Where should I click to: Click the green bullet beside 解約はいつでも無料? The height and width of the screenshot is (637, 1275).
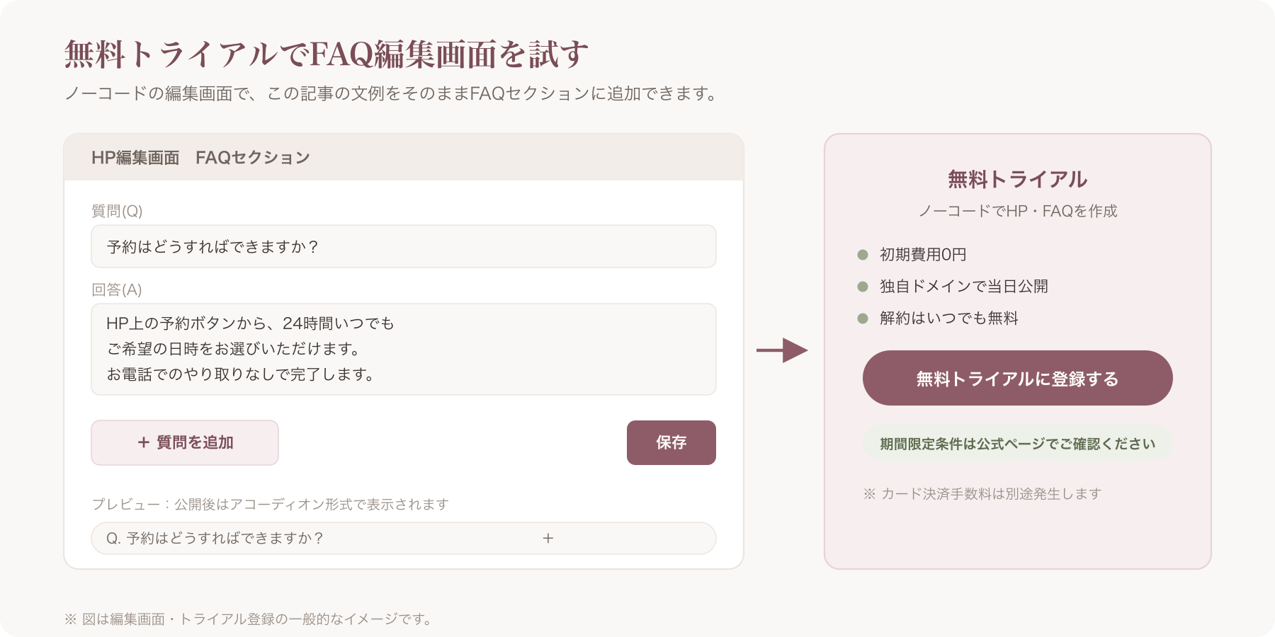(863, 318)
